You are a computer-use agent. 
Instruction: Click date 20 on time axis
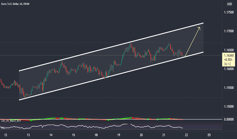(141, 135)
